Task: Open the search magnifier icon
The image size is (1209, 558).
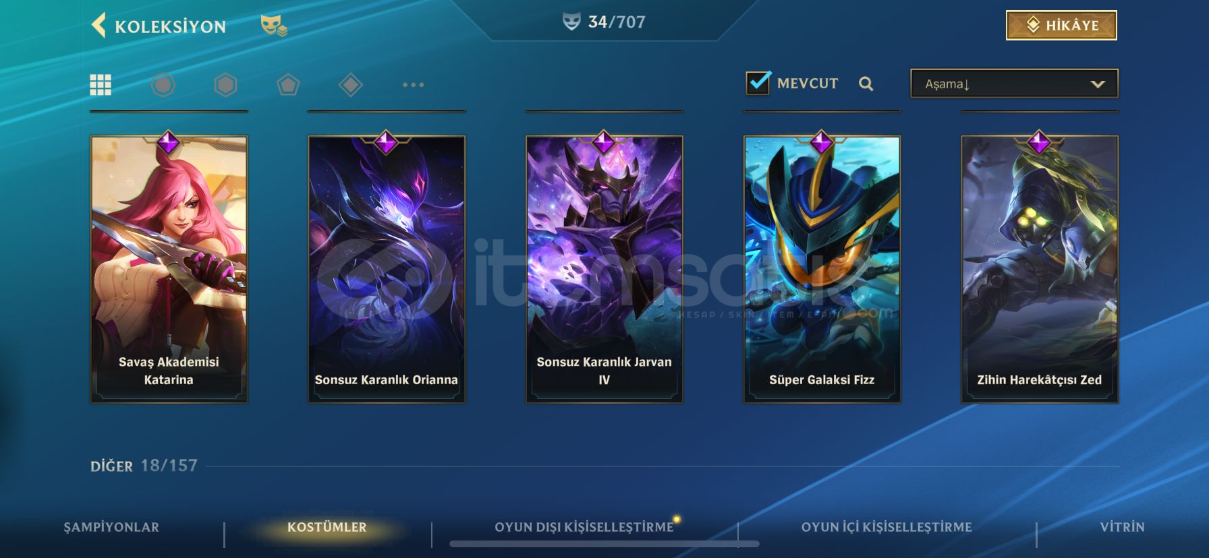Action: point(866,84)
